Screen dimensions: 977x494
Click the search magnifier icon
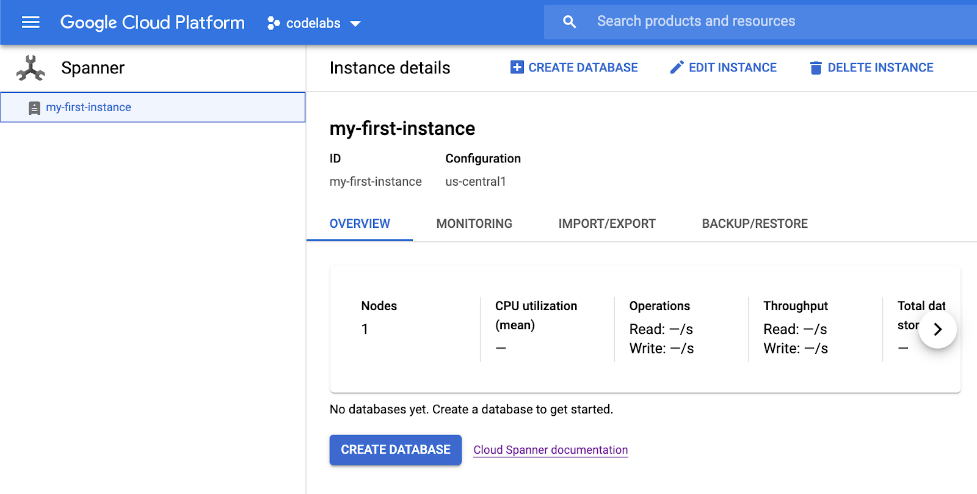coord(569,22)
